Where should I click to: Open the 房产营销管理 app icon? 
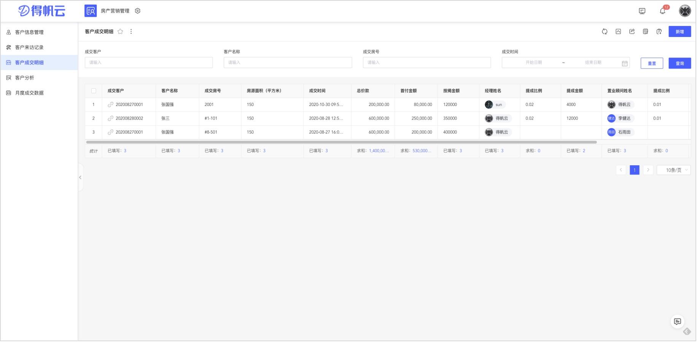point(91,11)
